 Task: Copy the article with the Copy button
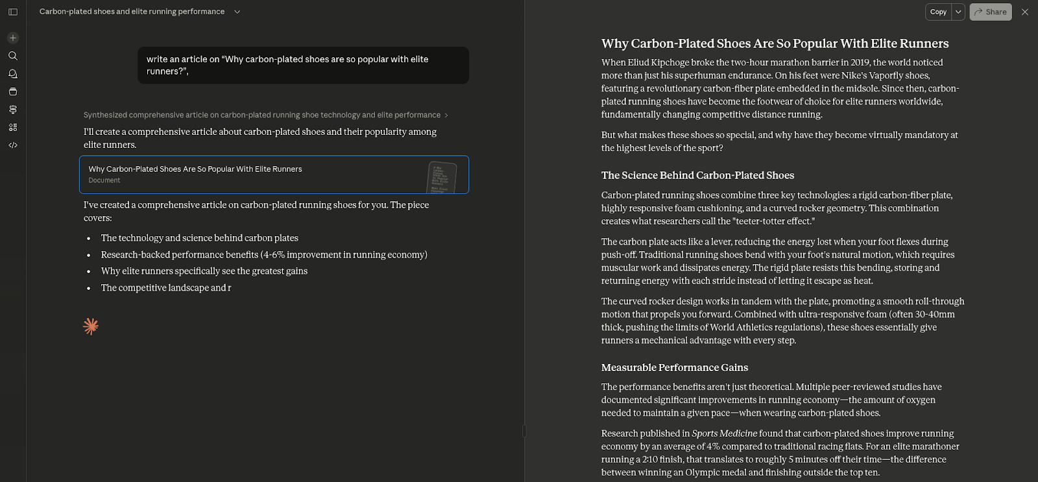click(938, 12)
